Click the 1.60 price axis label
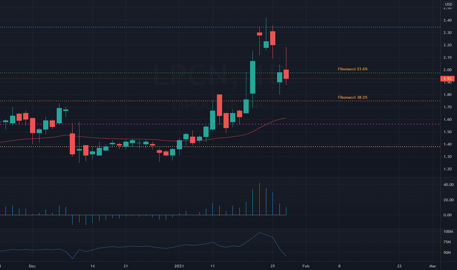Image resolution: width=457 pixels, height=270 pixels. [x=447, y=120]
